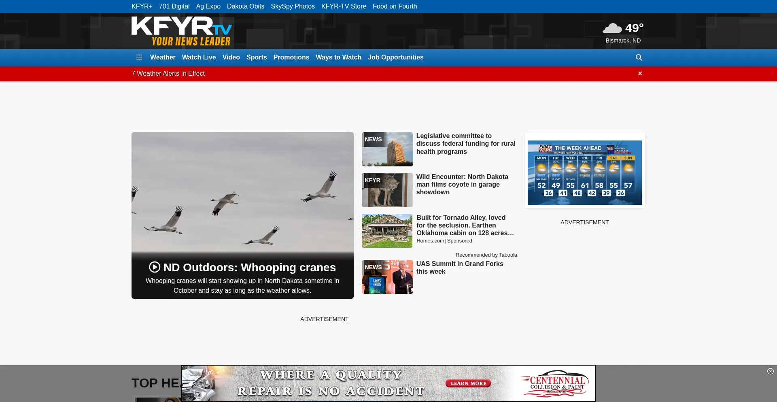Open the Dakota Obits top link

pyautogui.click(x=245, y=6)
